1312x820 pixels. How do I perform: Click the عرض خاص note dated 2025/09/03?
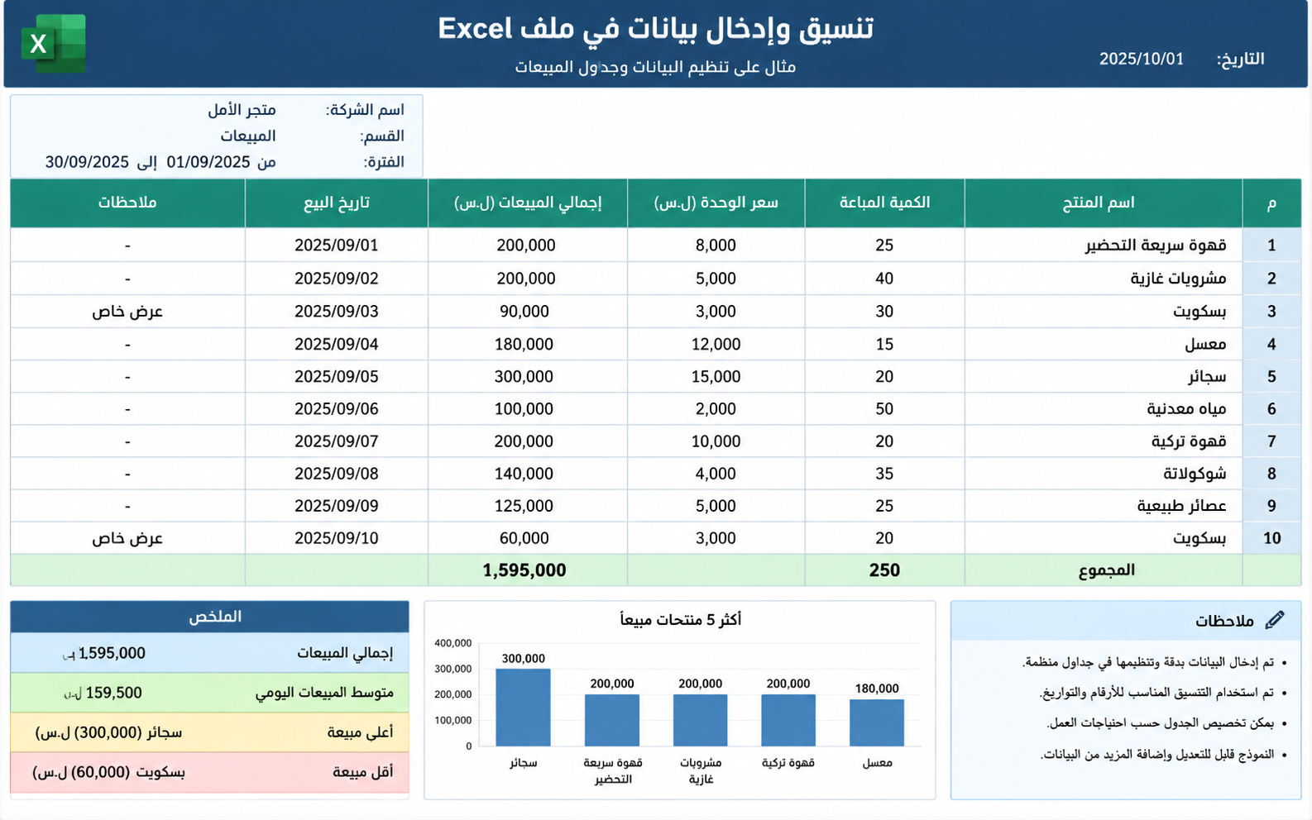[x=127, y=312]
